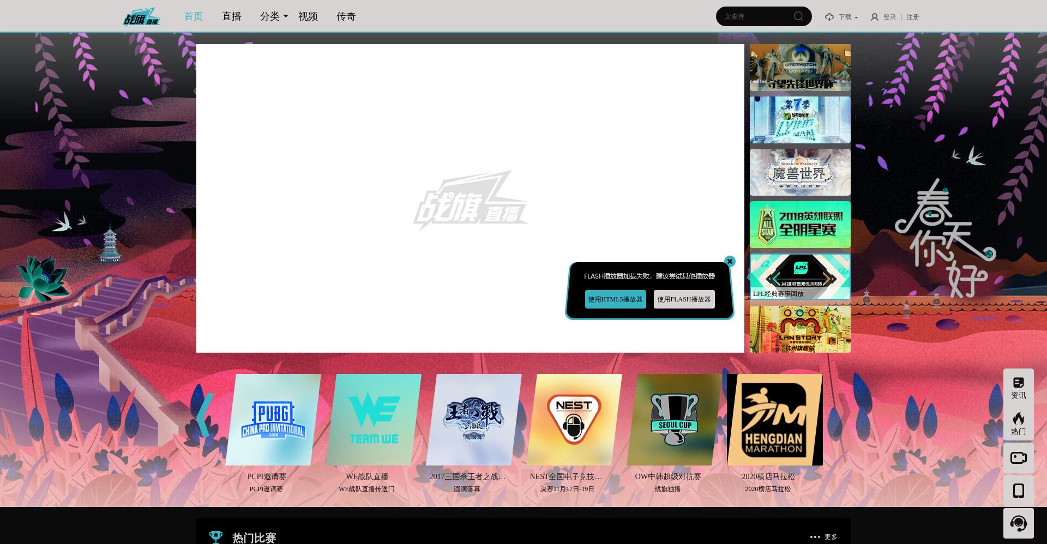Click the OW中韩超级对抗赛 title link

668,476
